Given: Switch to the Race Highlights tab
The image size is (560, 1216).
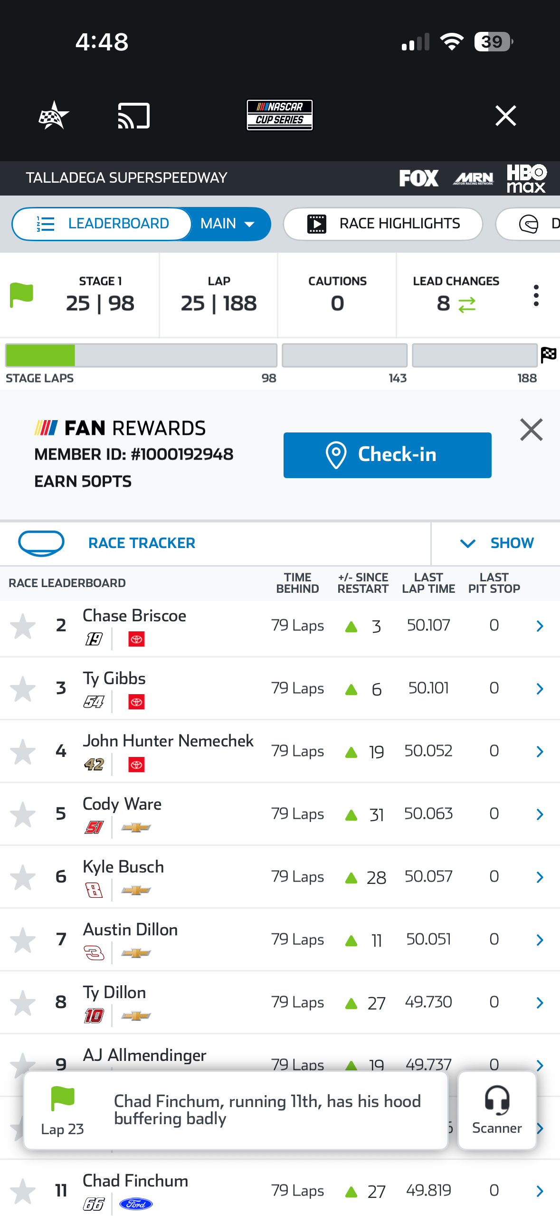Looking at the screenshot, I should [383, 224].
